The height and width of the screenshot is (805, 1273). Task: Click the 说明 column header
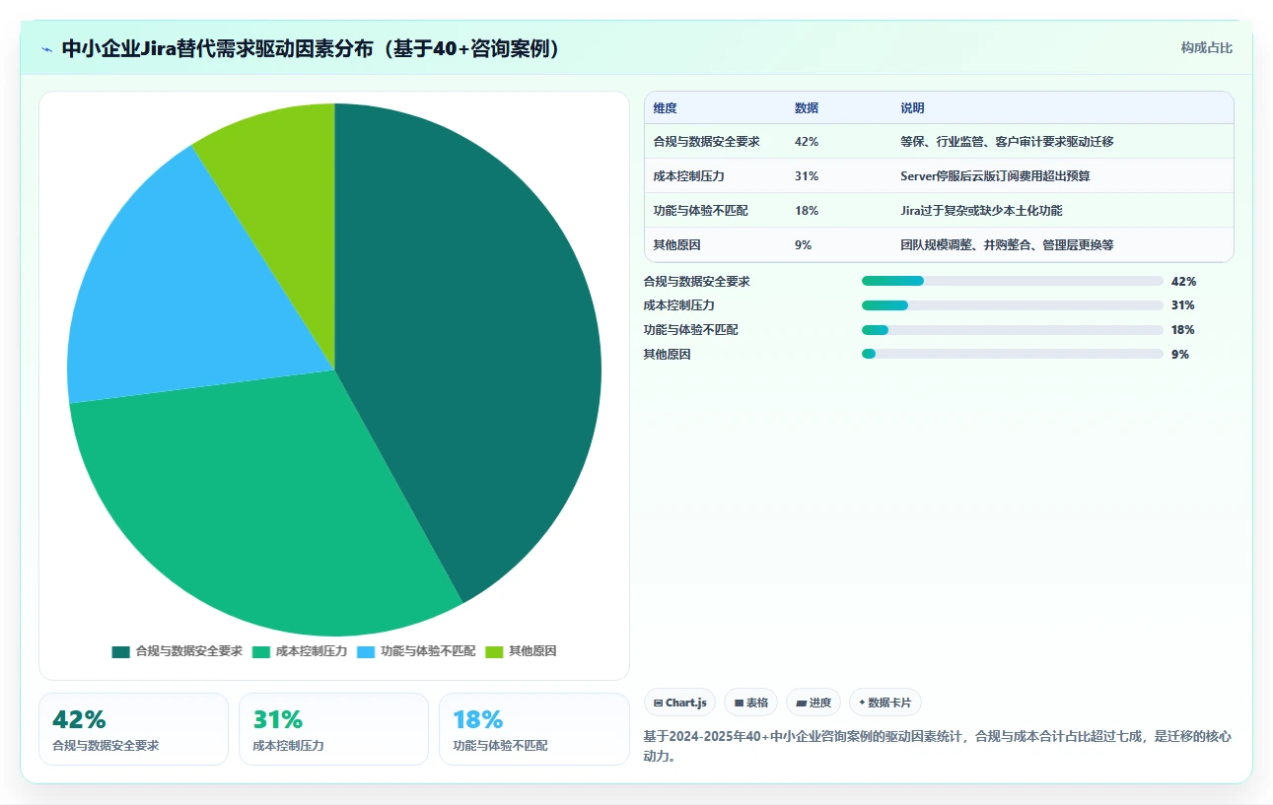tap(912, 108)
